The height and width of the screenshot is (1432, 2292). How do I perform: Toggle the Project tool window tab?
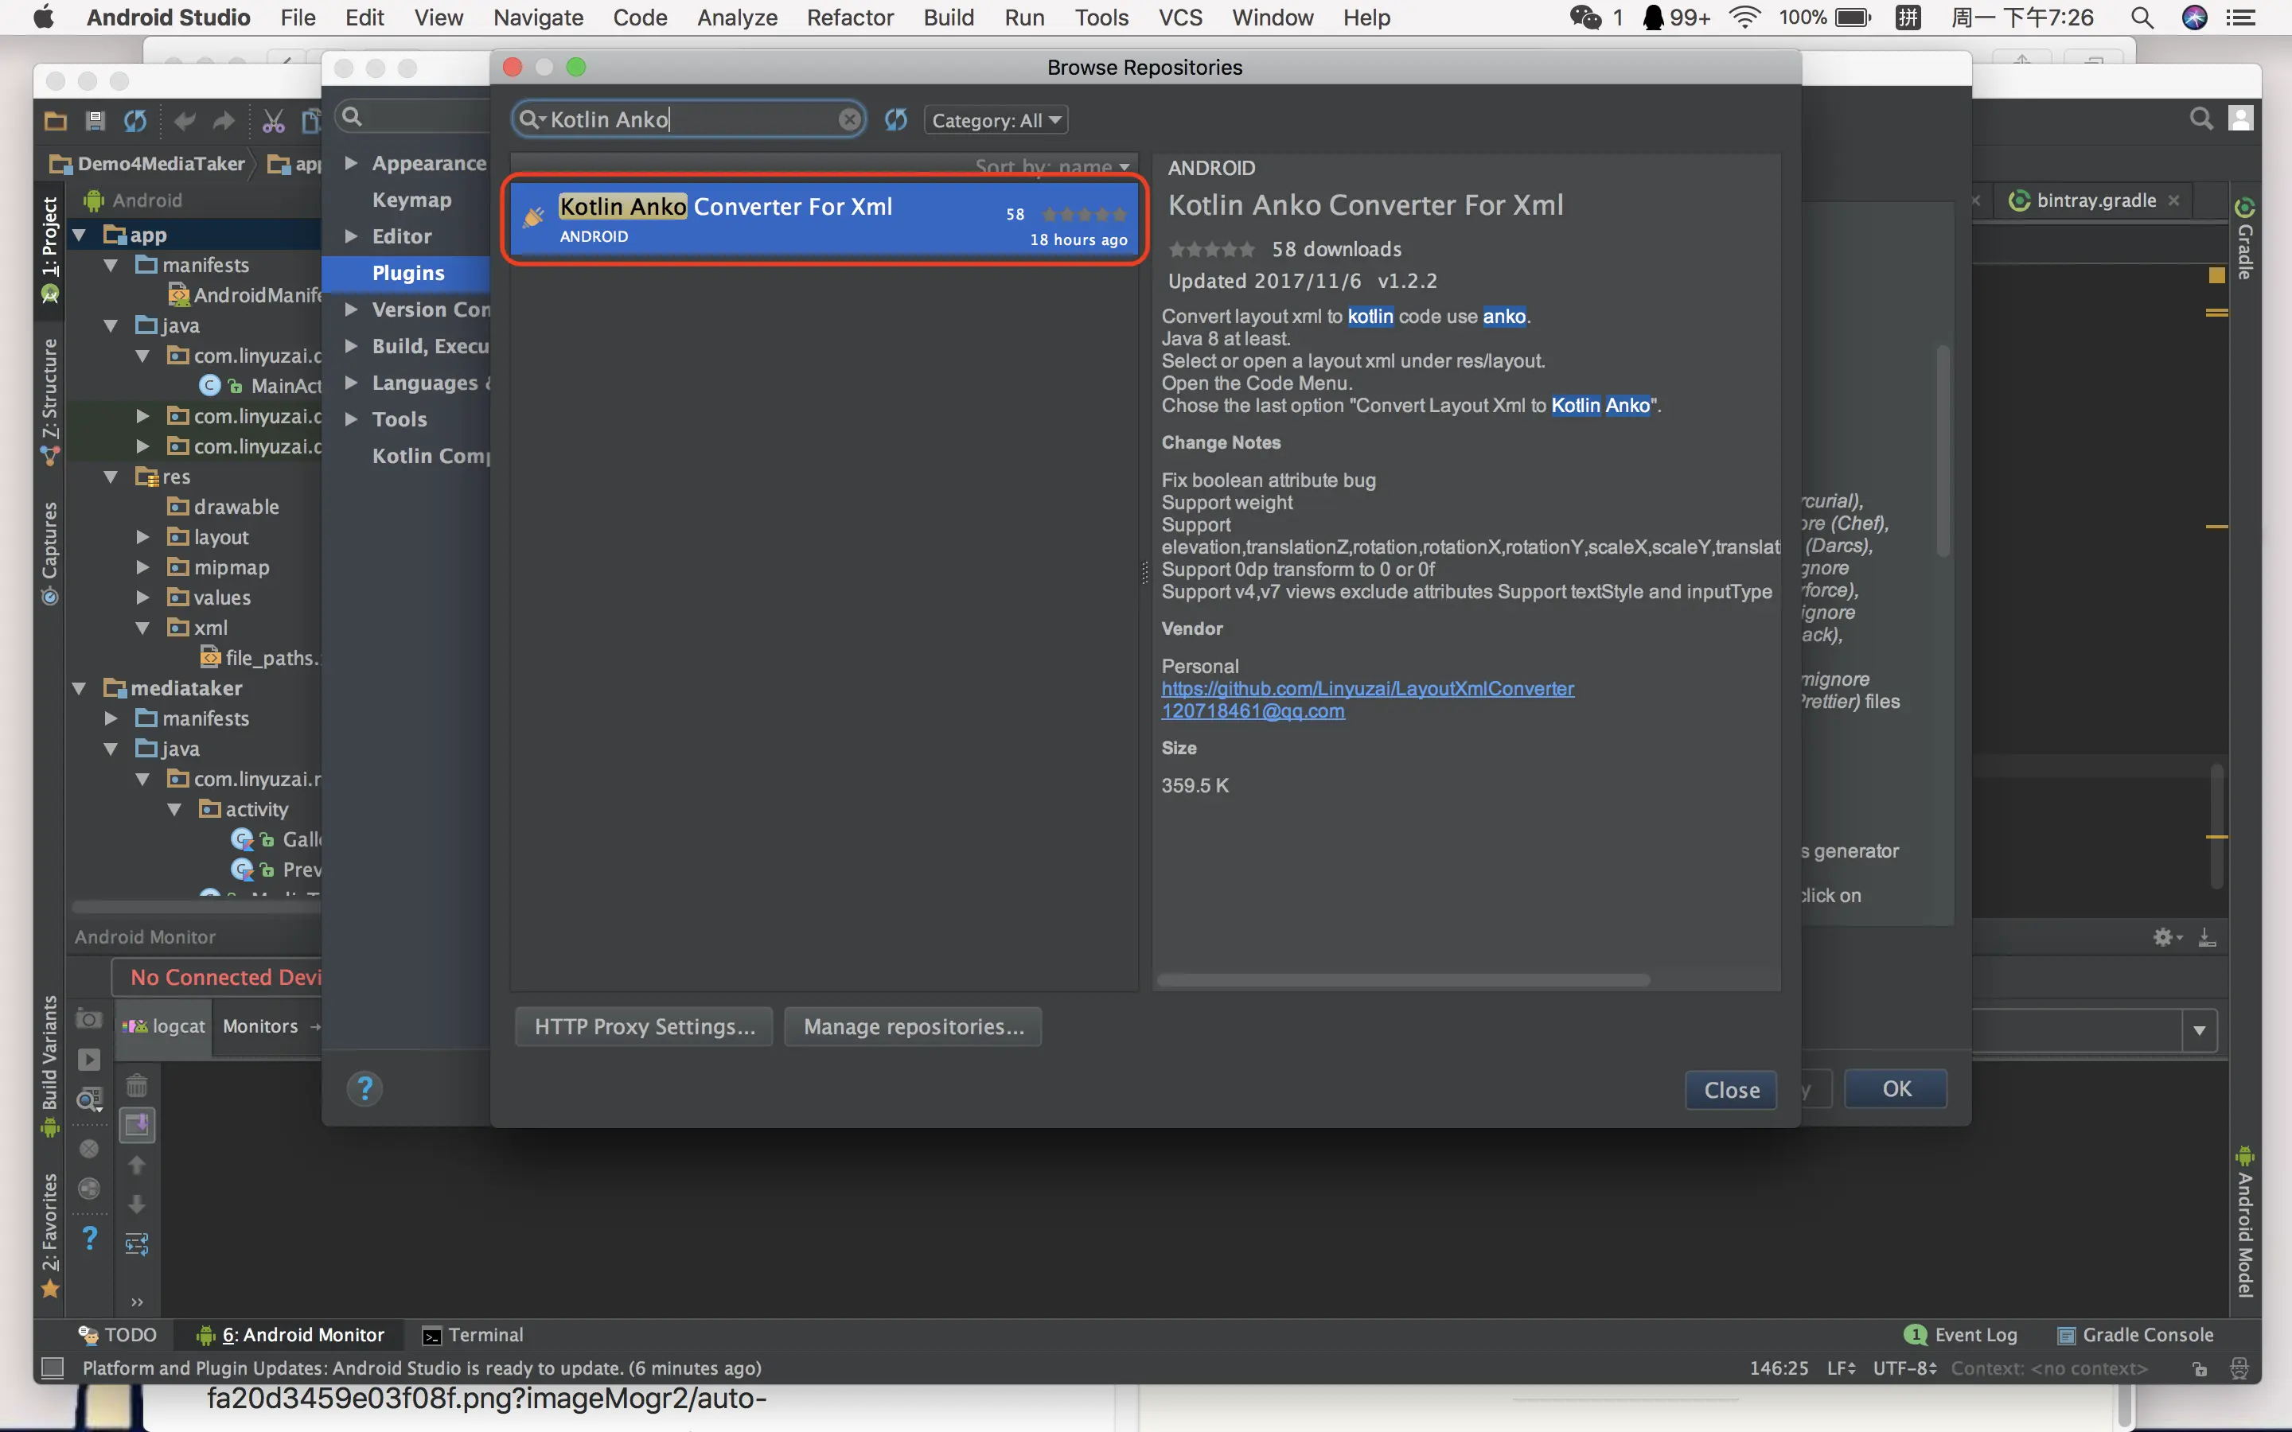(x=49, y=237)
